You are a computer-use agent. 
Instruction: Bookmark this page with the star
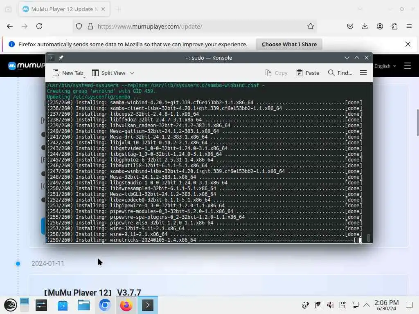(310, 26)
